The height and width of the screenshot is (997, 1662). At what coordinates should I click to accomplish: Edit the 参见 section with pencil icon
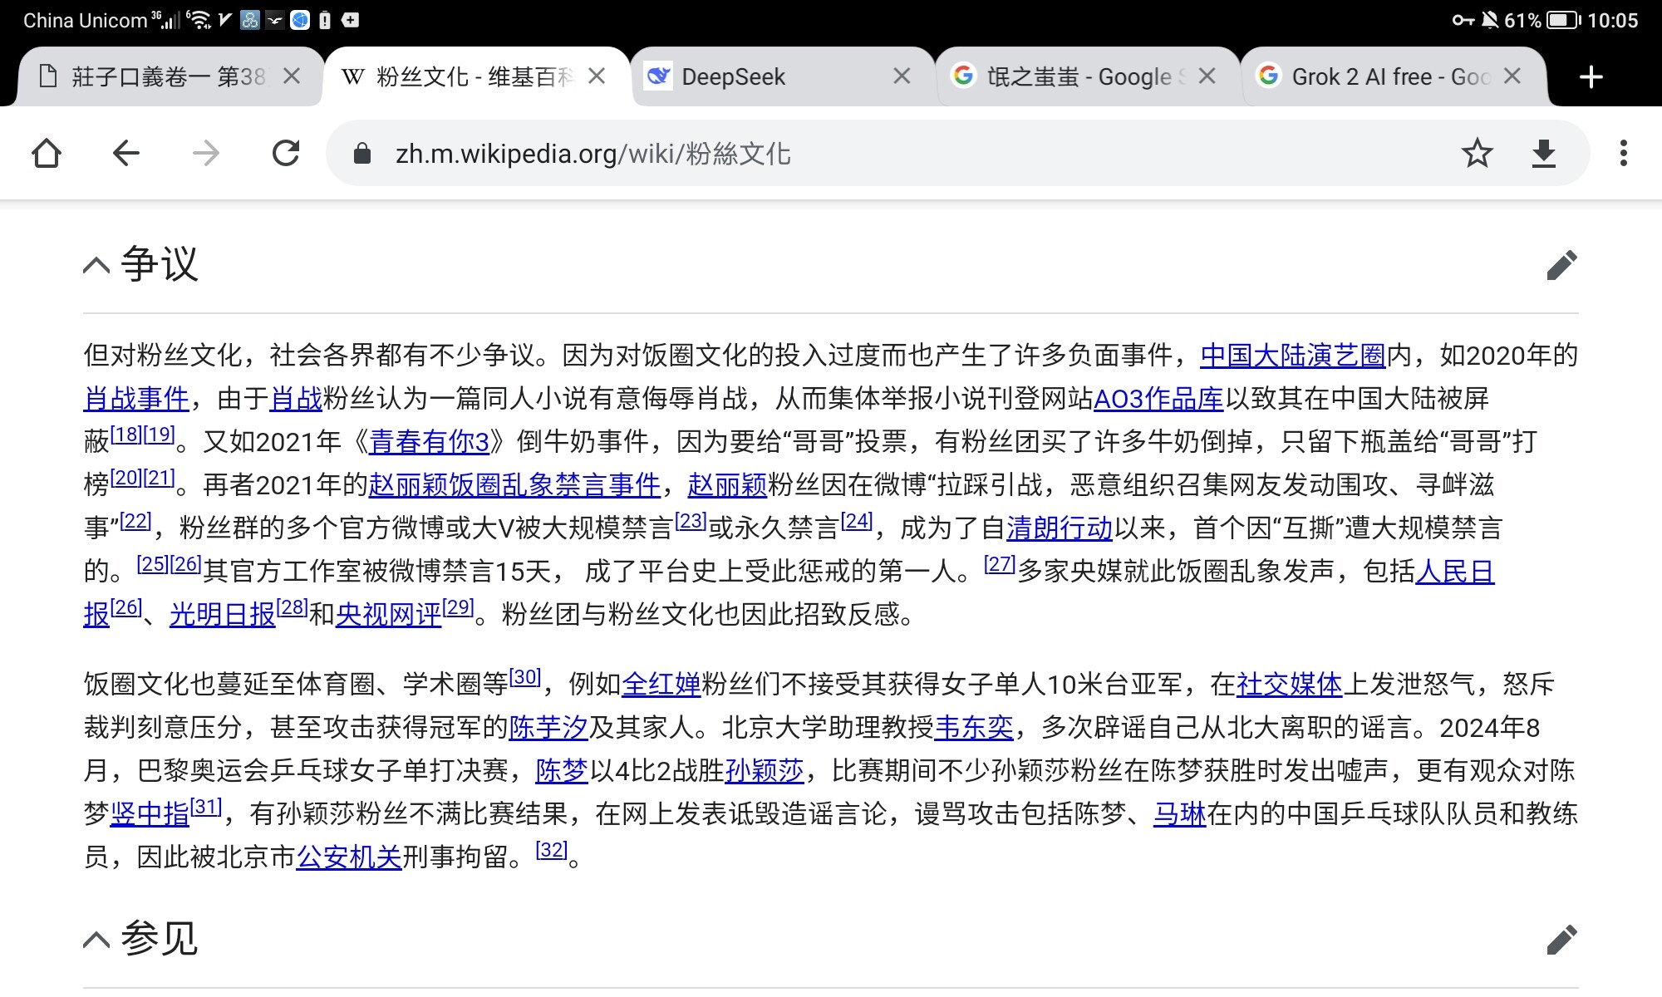click(x=1561, y=940)
